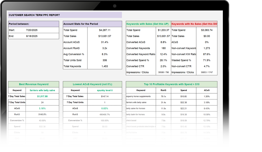Select the 490466.7% RoAS value cell

tap(104, 115)
